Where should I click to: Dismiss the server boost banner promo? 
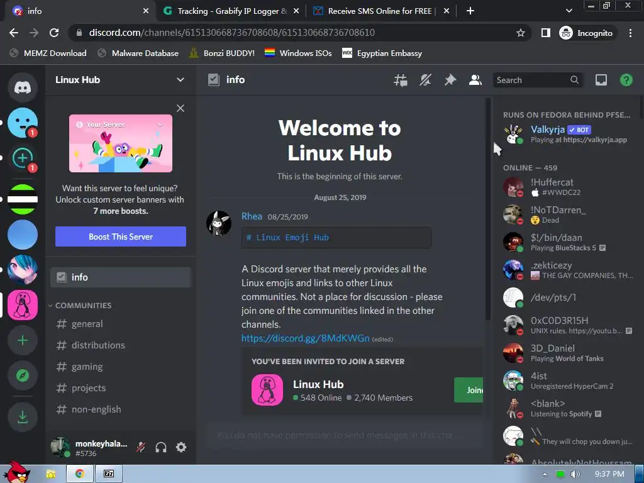180,108
